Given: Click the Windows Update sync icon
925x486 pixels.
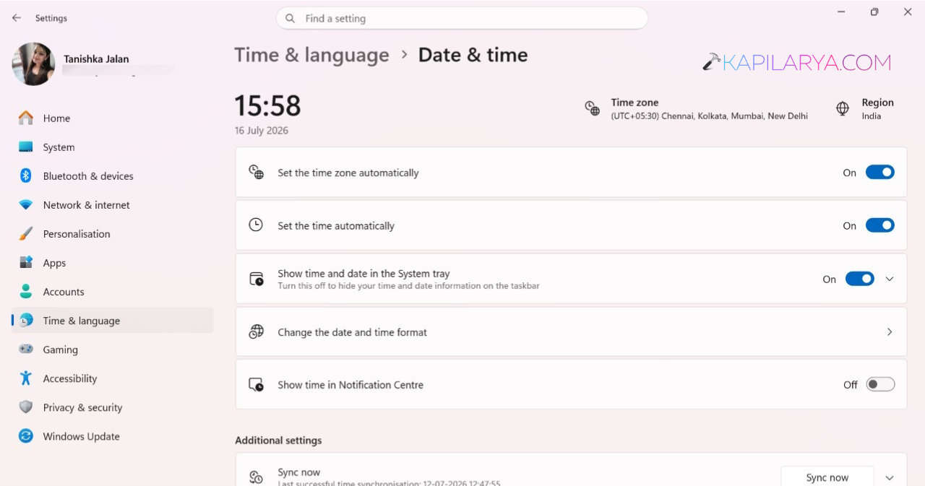Looking at the screenshot, I should coord(26,436).
